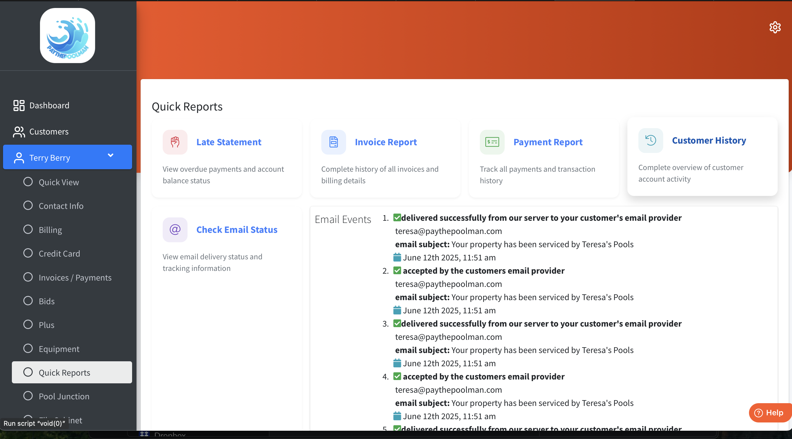Click the Invoice Report document icon
The image size is (792, 439).
pos(333,142)
